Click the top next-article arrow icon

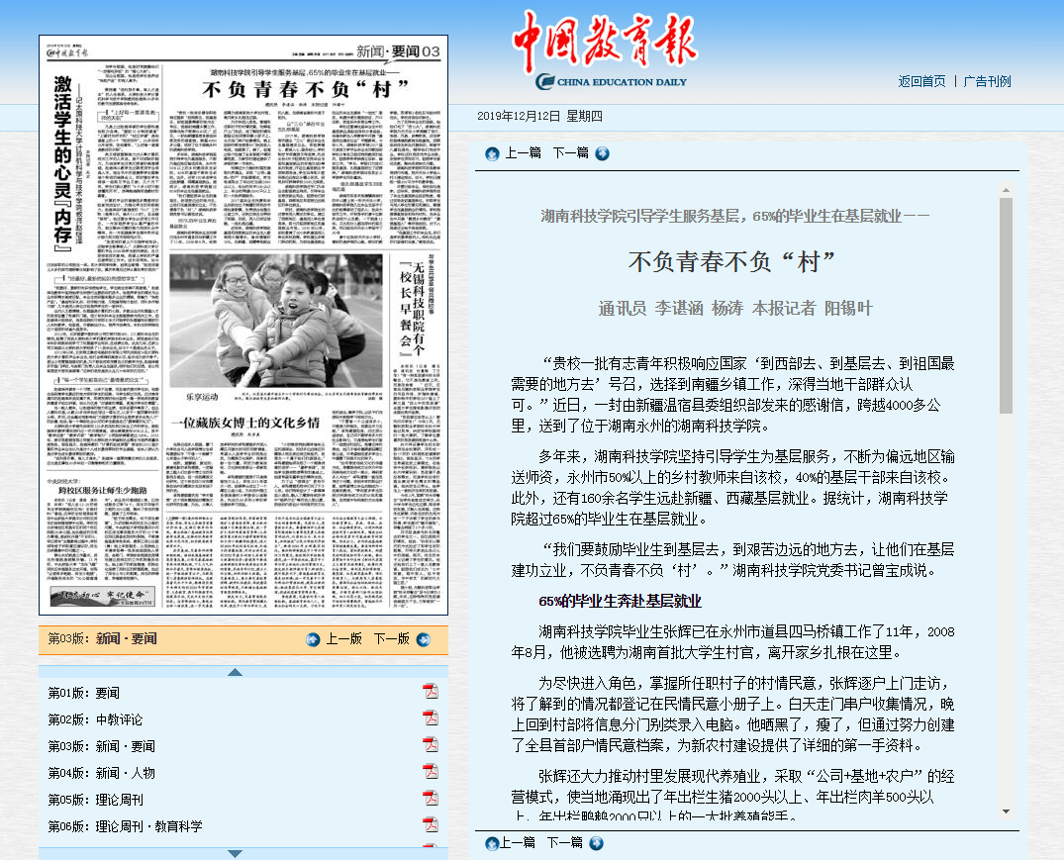[602, 153]
